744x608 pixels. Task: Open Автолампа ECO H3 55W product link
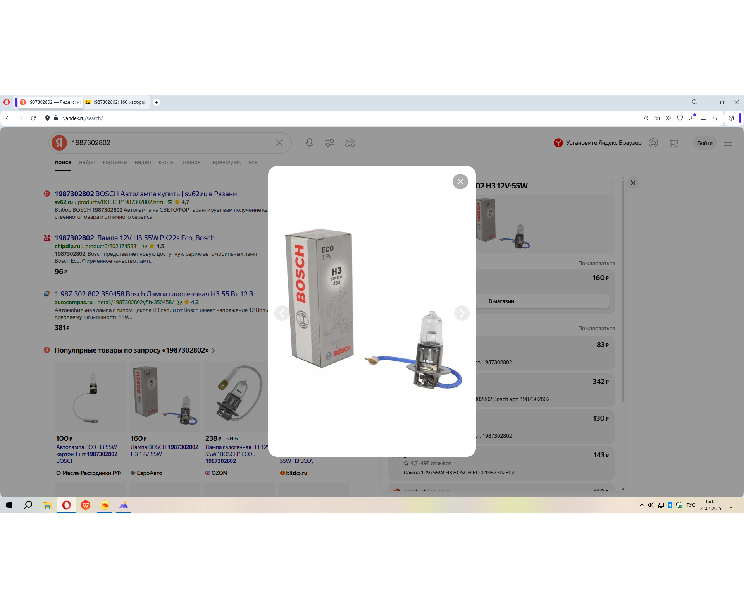coord(87,454)
